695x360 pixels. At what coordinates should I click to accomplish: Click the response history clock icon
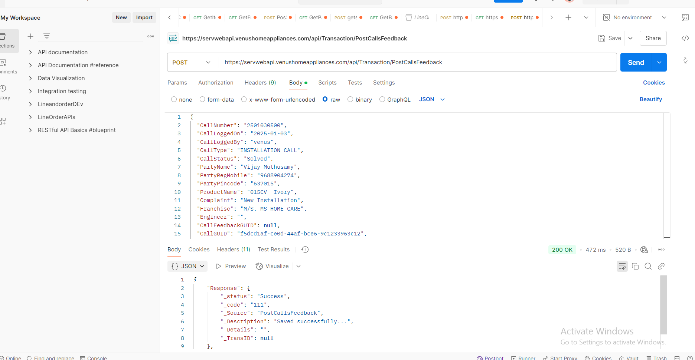point(305,250)
